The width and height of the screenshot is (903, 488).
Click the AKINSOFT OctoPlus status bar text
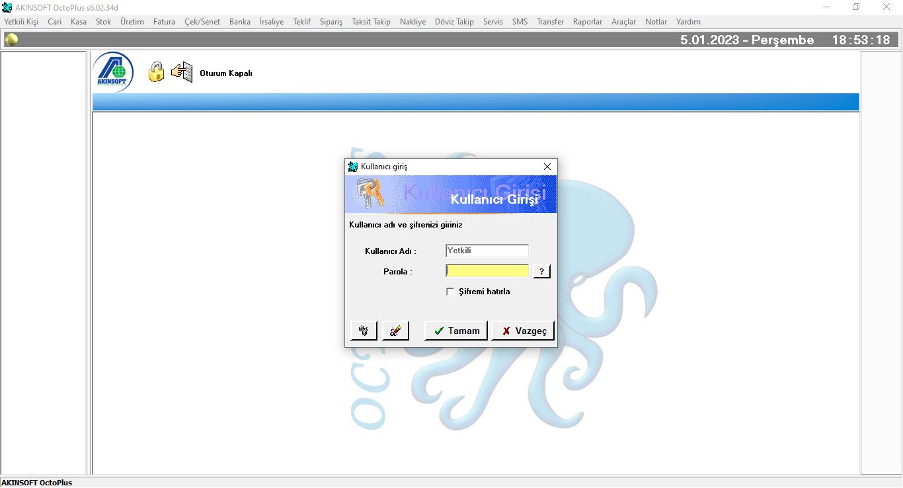(37, 483)
